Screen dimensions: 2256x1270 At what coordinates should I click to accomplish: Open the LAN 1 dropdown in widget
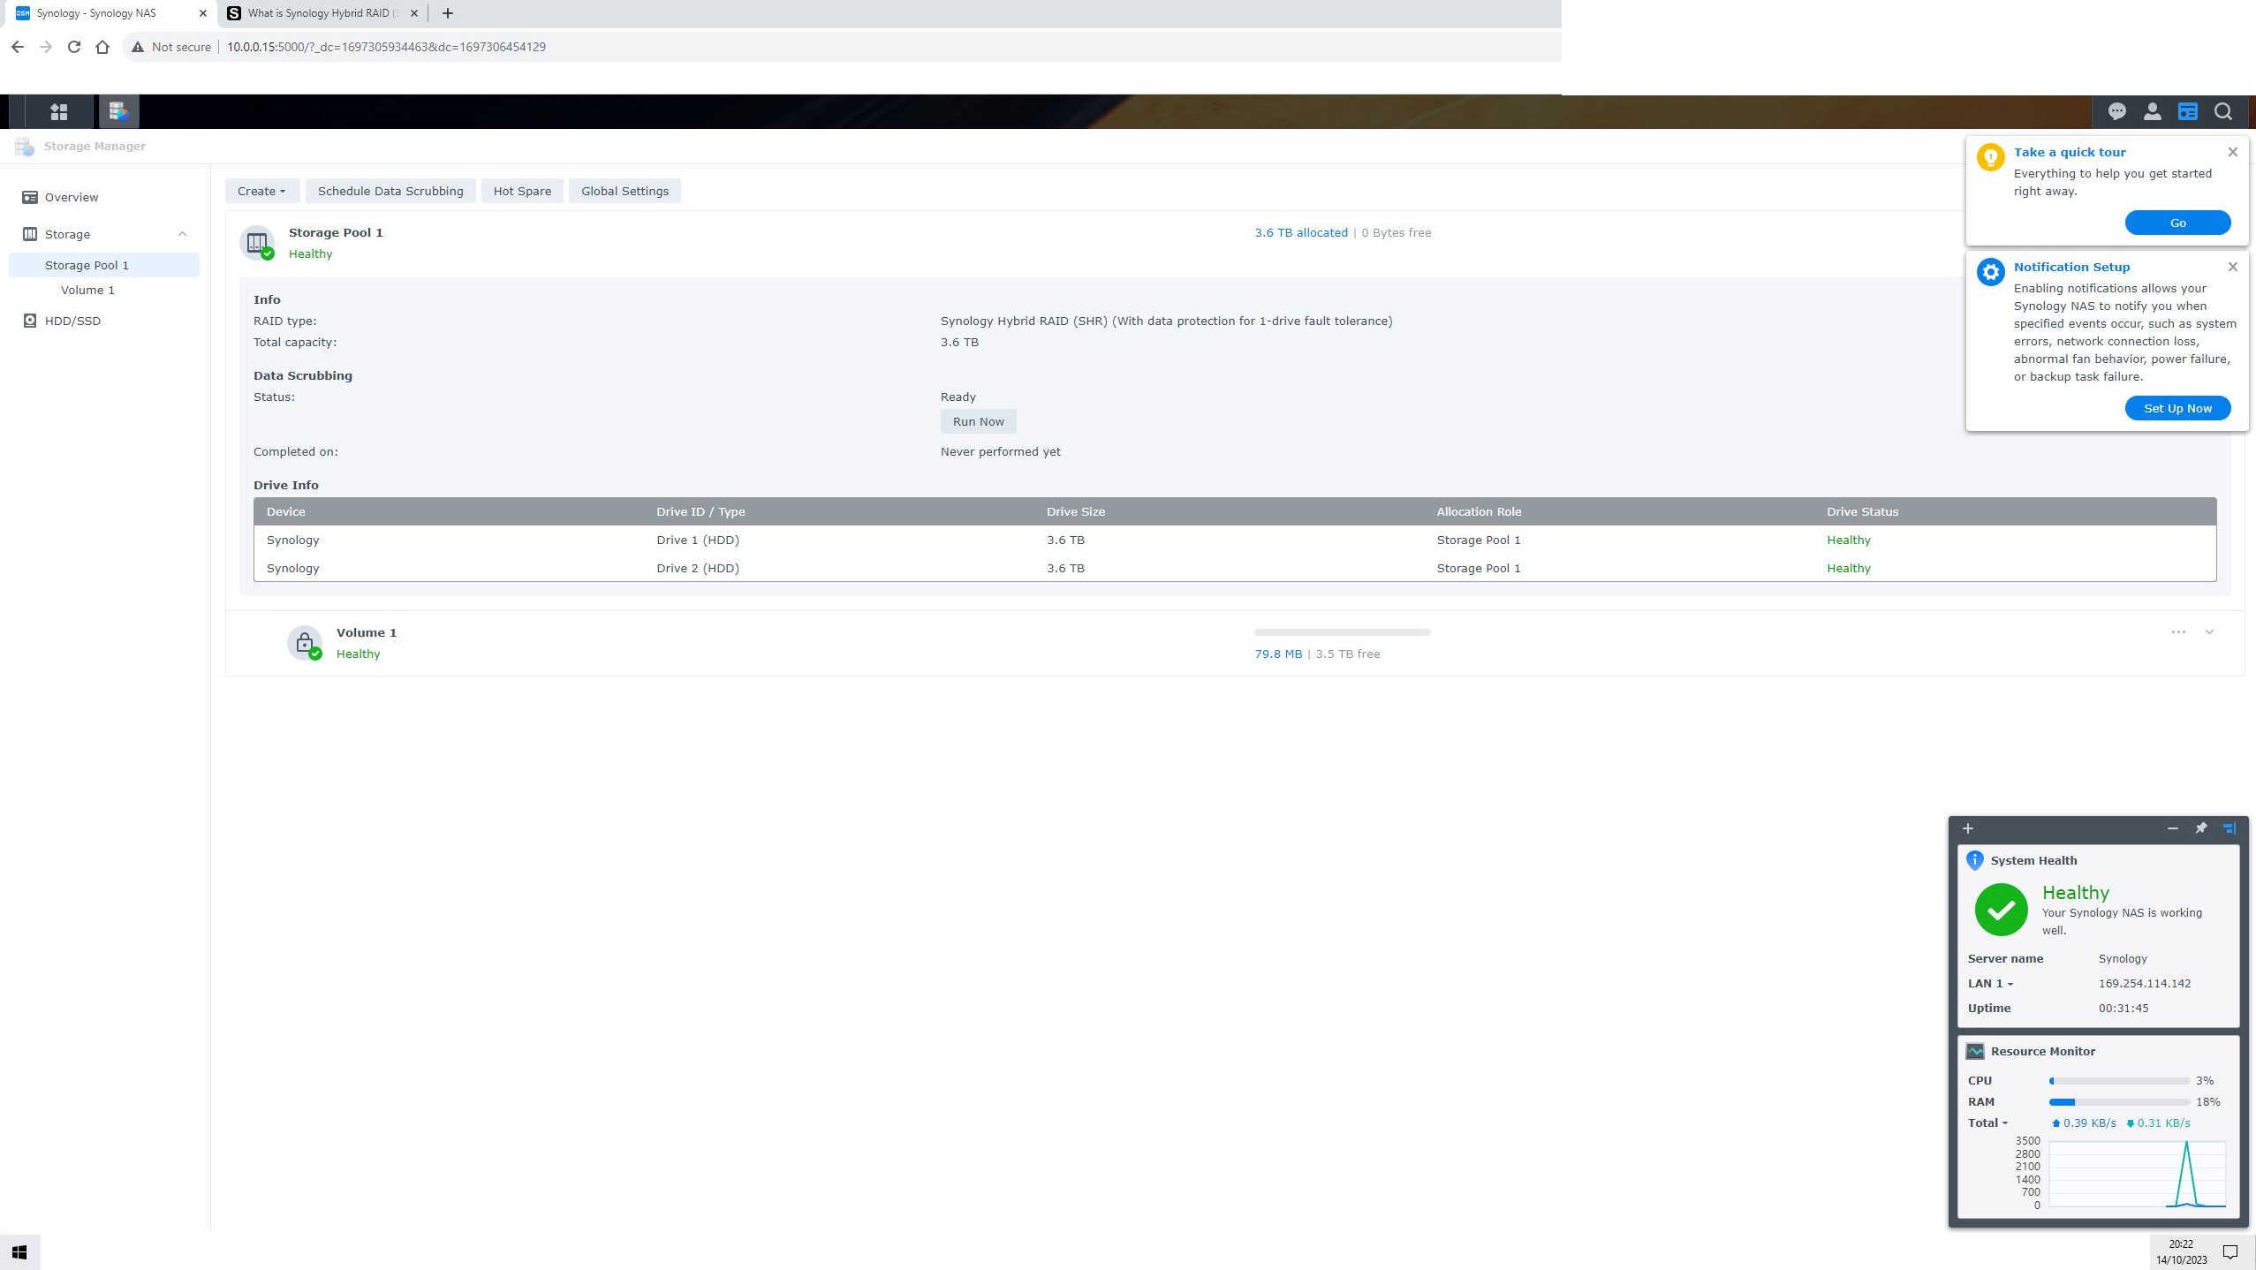1990,983
